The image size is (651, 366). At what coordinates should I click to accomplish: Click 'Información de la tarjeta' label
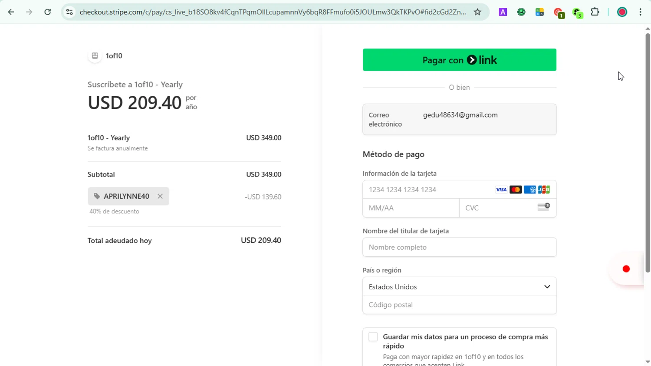pyautogui.click(x=400, y=173)
